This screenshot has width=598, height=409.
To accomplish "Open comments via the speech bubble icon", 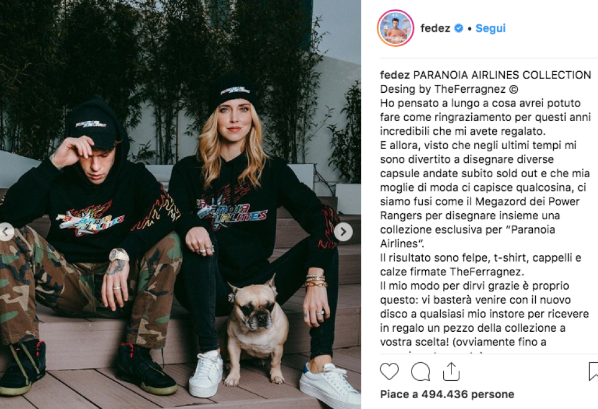I will point(420,371).
